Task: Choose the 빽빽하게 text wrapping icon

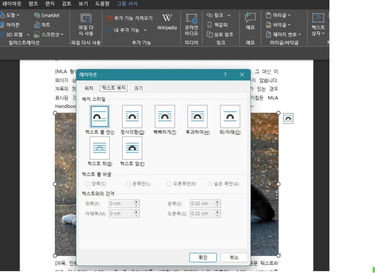Action: tap(164, 117)
